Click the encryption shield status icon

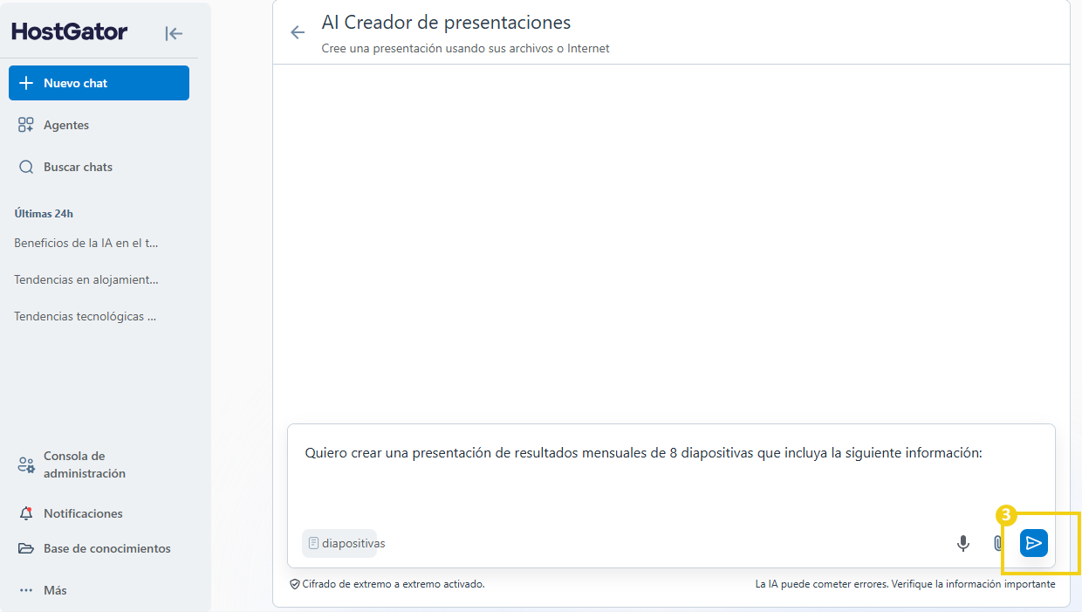pyautogui.click(x=295, y=584)
